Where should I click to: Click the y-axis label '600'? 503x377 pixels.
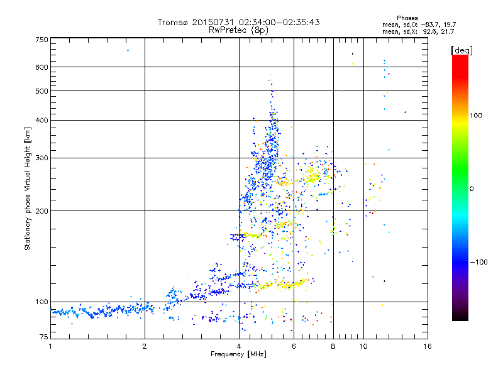(42, 67)
